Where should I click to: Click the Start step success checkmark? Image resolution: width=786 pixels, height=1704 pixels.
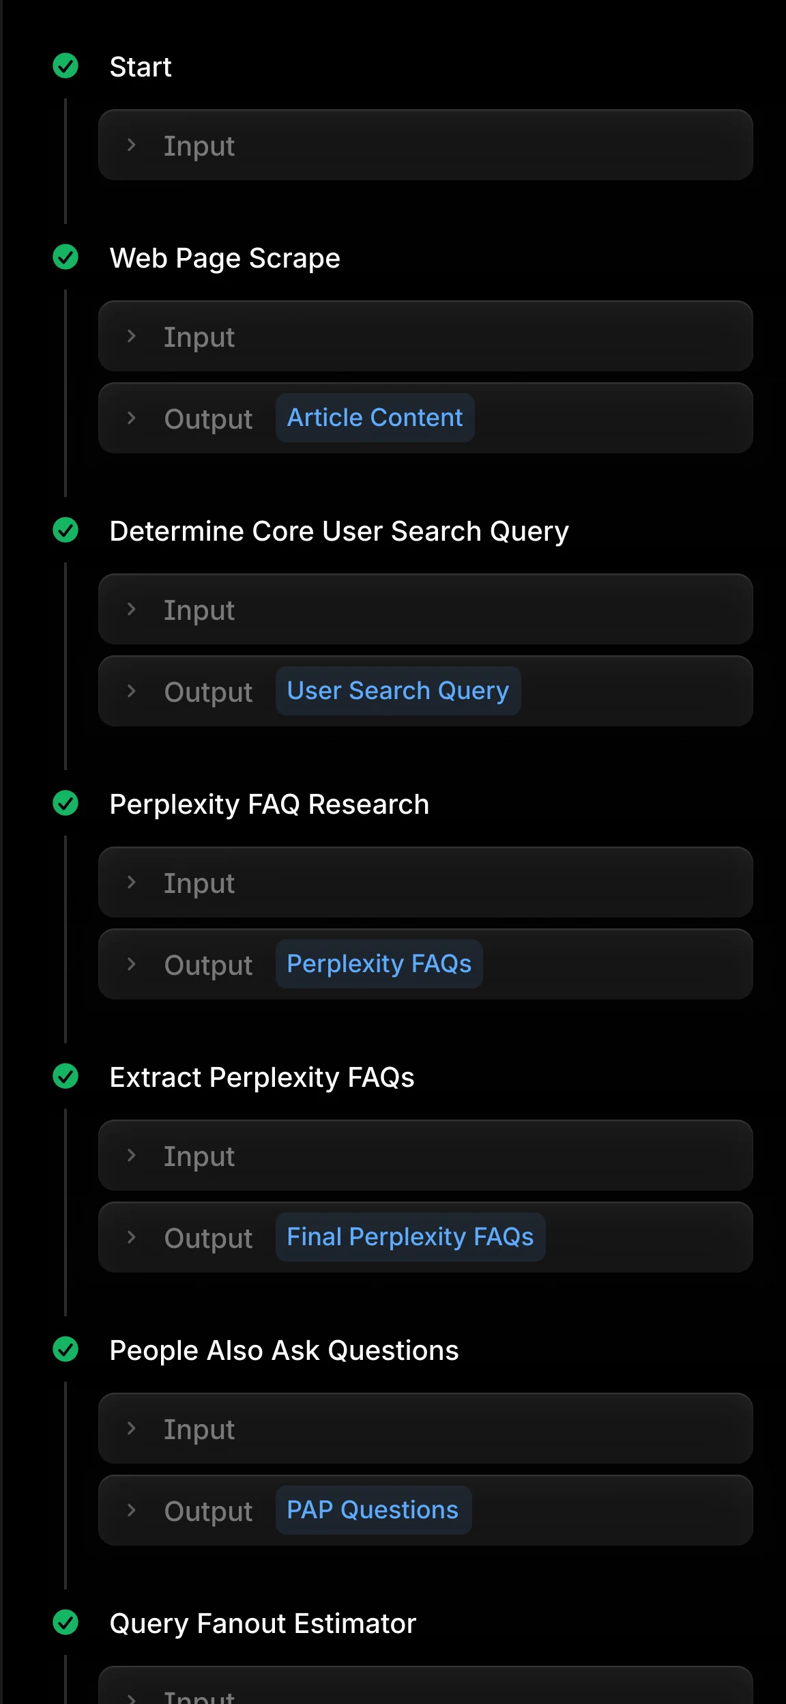tap(65, 66)
